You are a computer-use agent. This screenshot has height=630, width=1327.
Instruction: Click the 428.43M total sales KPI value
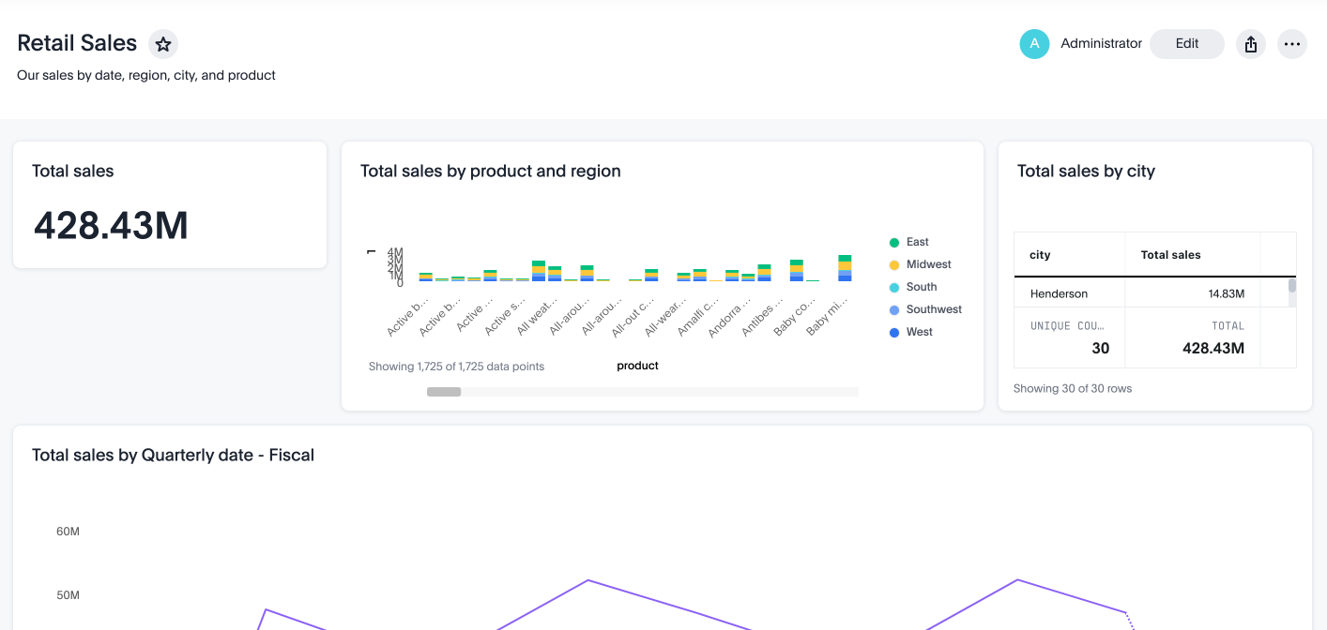[111, 226]
